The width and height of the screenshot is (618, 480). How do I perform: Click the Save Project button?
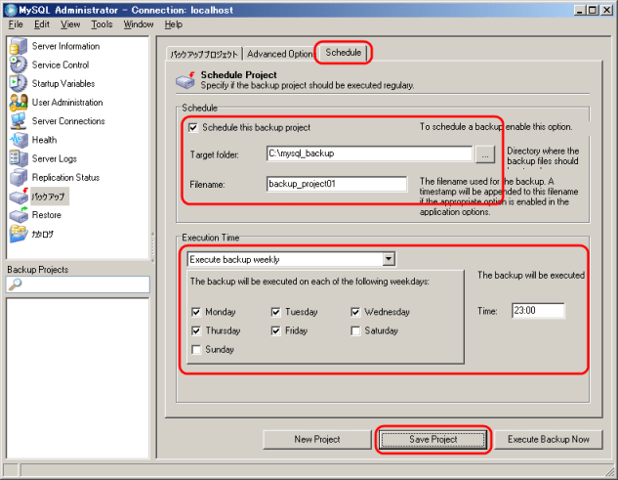tap(432, 440)
